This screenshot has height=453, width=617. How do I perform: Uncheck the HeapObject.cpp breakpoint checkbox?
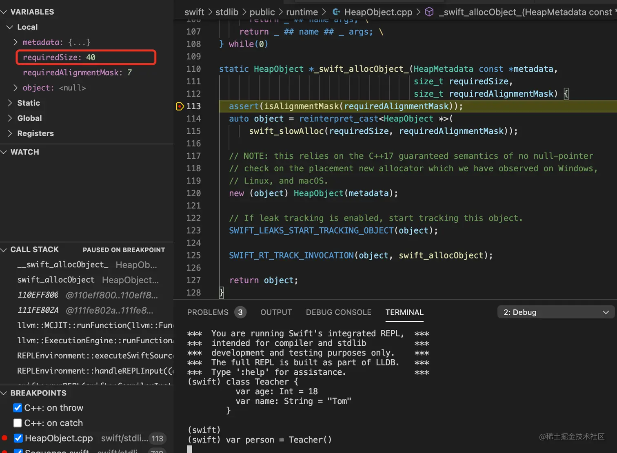click(18, 438)
